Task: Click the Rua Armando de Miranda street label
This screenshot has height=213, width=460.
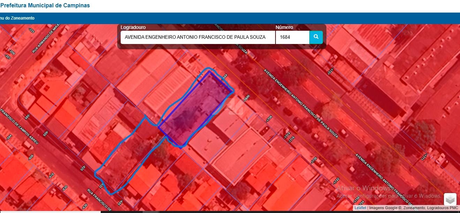Action: 45,38
